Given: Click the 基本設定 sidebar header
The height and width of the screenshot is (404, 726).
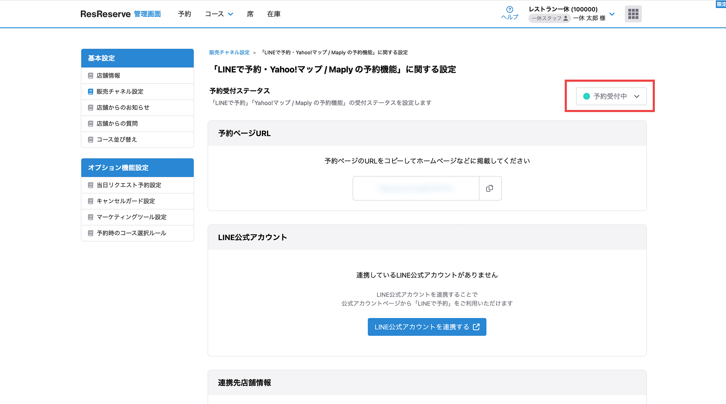Looking at the screenshot, I should click(137, 58).
